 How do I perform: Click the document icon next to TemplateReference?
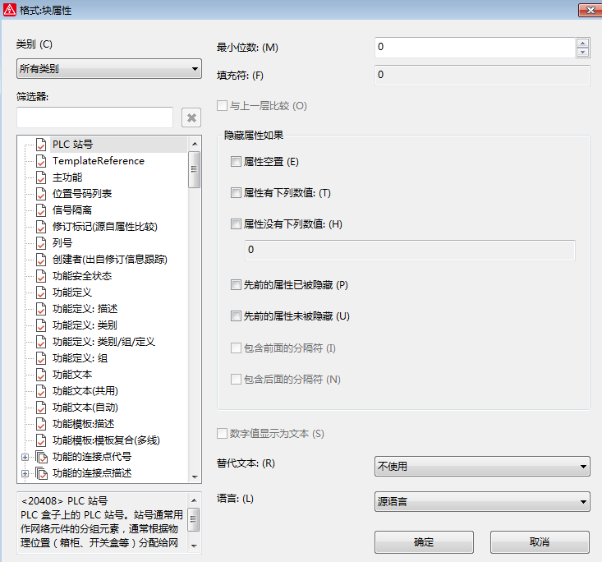click(x=41, y=161)
